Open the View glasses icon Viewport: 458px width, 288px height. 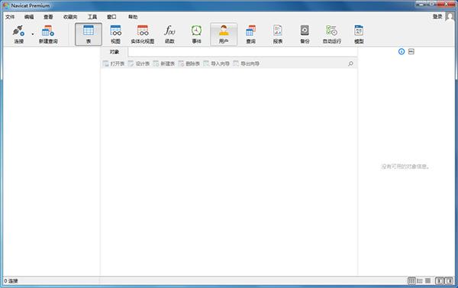(116, 34)
